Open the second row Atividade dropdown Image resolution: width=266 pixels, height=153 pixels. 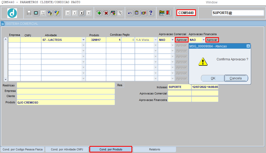click(x=83, y=45)
